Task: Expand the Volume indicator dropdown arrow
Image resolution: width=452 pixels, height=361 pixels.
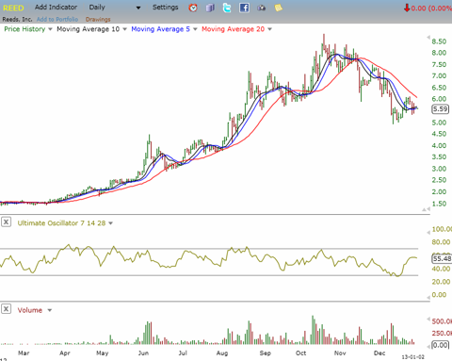Action: (x=50, y=310)
